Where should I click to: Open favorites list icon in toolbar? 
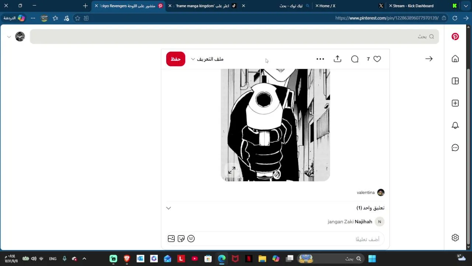55,18
